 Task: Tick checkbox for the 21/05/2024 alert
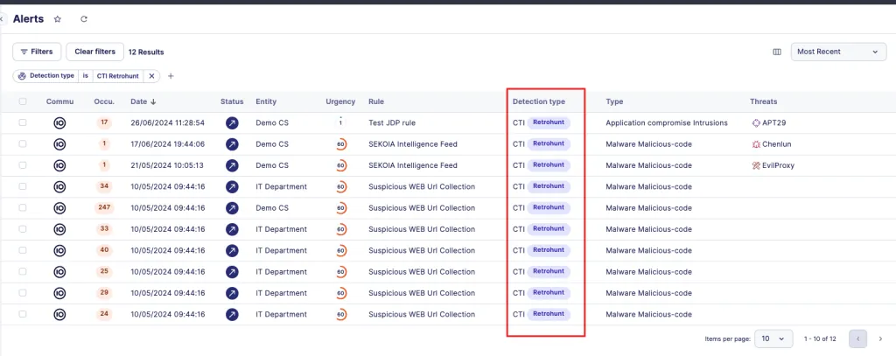(22, 165)
